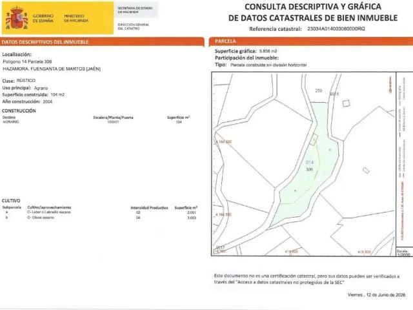Viewport: 413px width, 310px height.
Task: Click the orange "PARCELA" header bar
Action: click(x=311, y=41)
